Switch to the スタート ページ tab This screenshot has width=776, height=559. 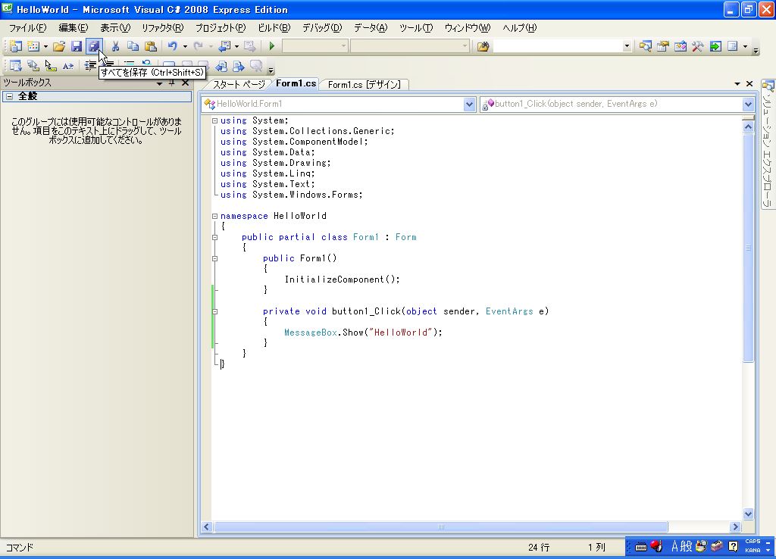(x=239, y=84)
